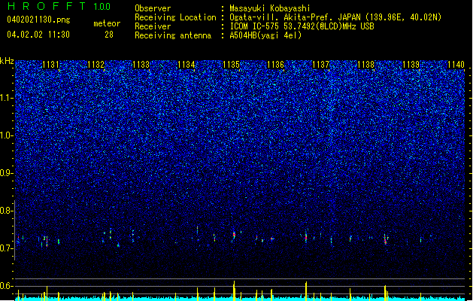Screen dimensions: 473x301
Task: Click the date stamp 04.02.02 11:30
Action: pos(38,35)
